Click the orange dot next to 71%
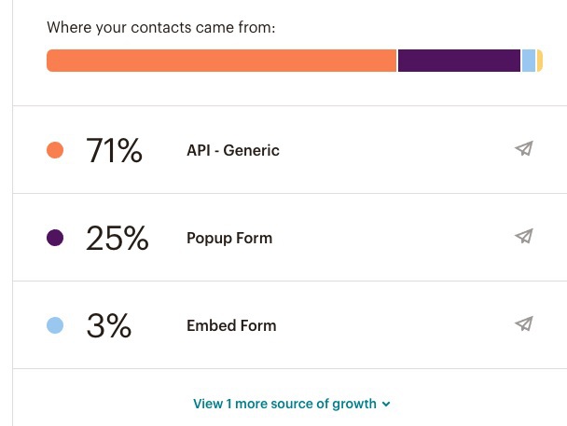567x426 pixels. click(x=55, y=150)
